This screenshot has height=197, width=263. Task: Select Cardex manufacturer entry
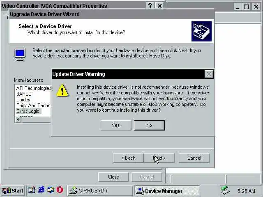(x=23, y=100)
